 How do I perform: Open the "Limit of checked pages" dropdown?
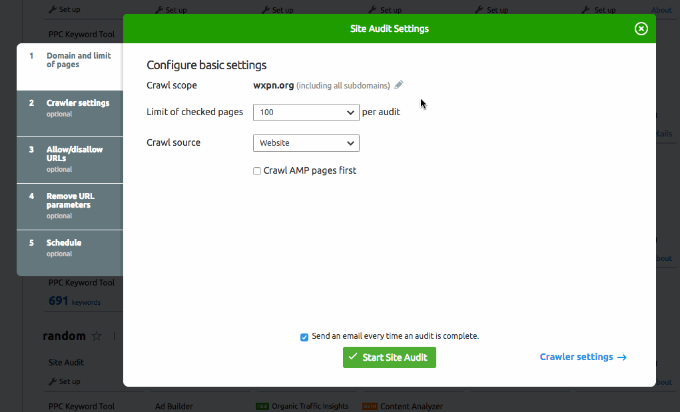[x=306, y=112]
